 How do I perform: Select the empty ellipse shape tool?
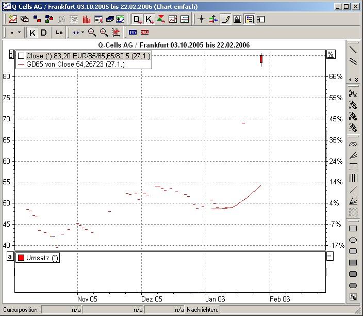click(x=353, y=240)
